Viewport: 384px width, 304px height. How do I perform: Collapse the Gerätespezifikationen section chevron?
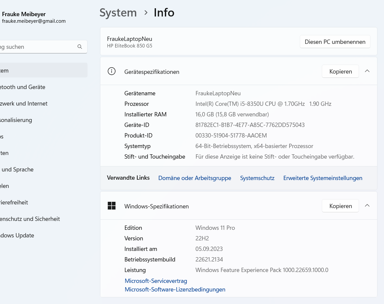coord(367,71)
